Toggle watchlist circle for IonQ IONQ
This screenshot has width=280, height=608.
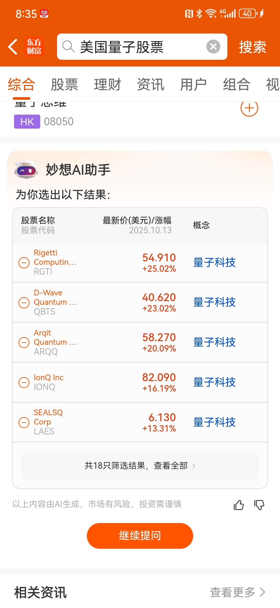(x=24, y=382)
